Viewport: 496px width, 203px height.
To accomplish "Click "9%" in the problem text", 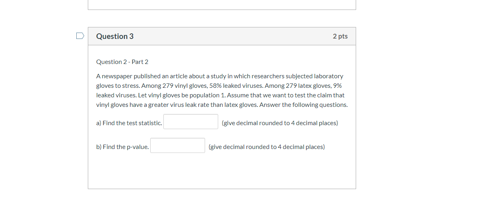I will point(337,86).
